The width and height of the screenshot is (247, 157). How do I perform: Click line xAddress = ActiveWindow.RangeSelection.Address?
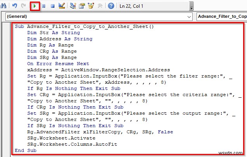(x=99, y=70)
